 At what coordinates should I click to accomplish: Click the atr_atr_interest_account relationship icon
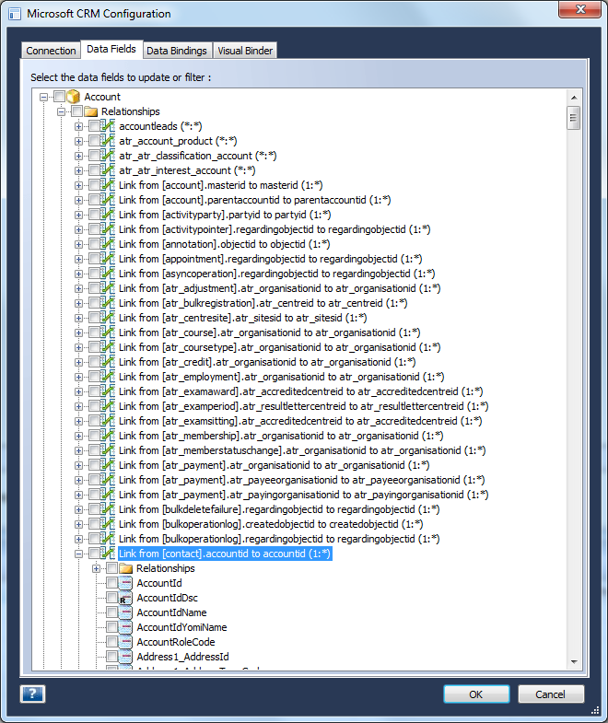coord(109,170)
